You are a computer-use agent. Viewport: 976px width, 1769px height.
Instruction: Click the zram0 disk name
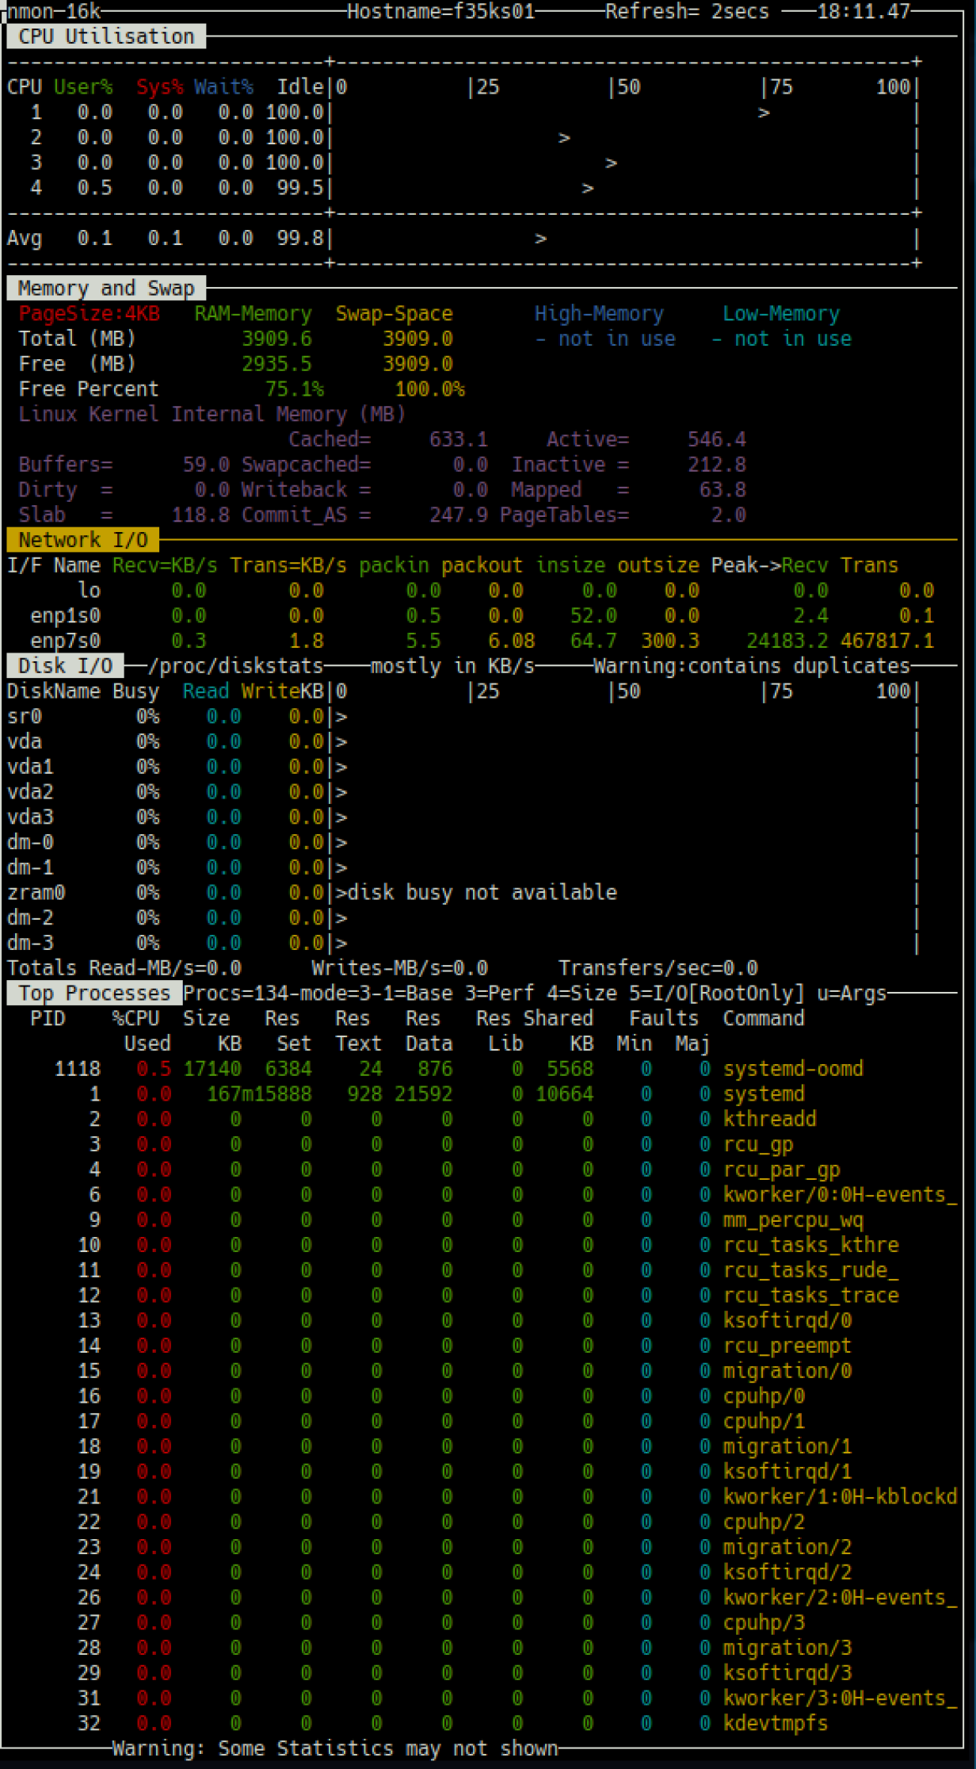point(36,892)
